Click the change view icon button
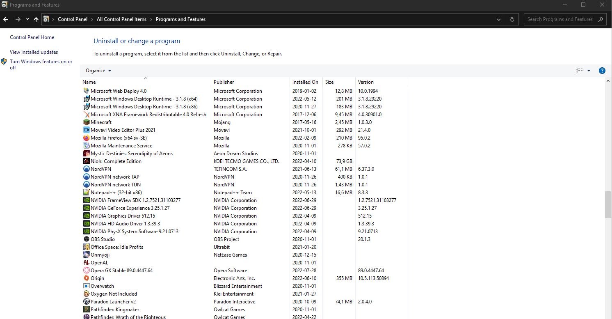Viewport: 612px width, 319px height. point(579,71)
